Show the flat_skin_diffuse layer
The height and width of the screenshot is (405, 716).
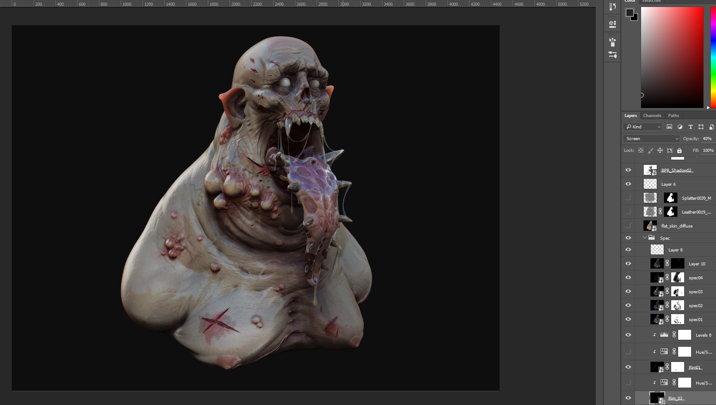(x=628, y=226)
